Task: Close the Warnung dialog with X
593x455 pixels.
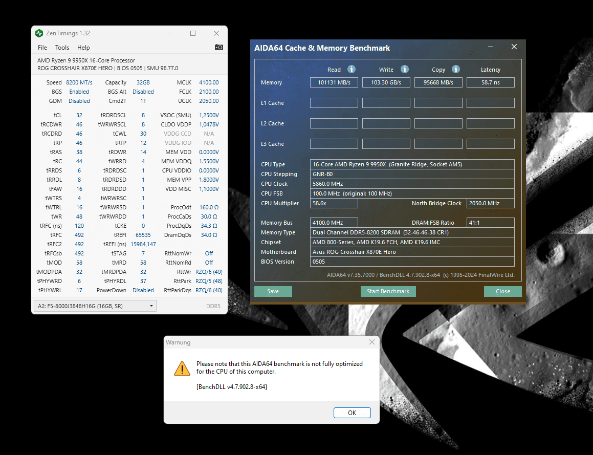Action: click(372, 342)
